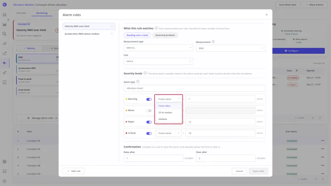Open row menu for Conveyor 4A
The width and height of the screenshot is (331, 186).
point(322,149)
